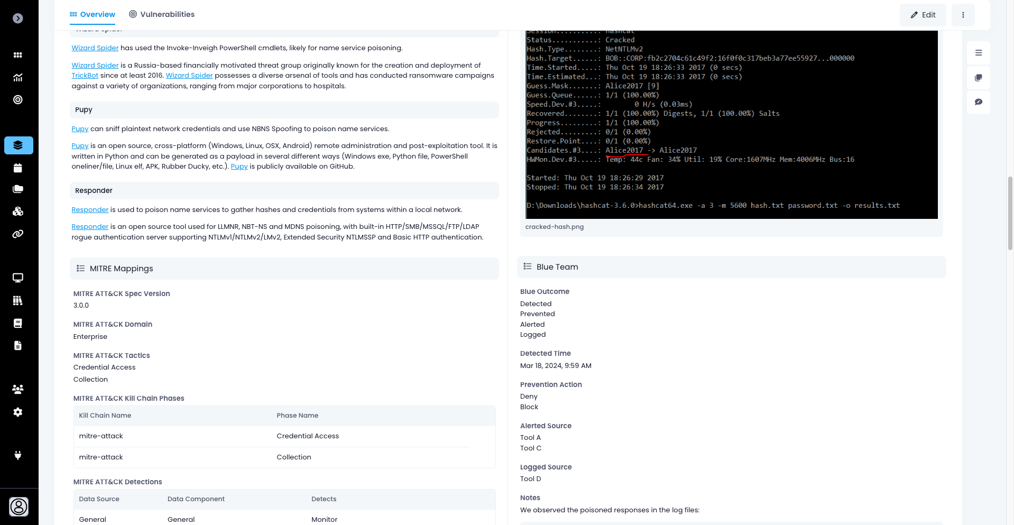Expand the left sidebar with the arrow
Viewport: 1014px width, 525px height.
point(18,19)
